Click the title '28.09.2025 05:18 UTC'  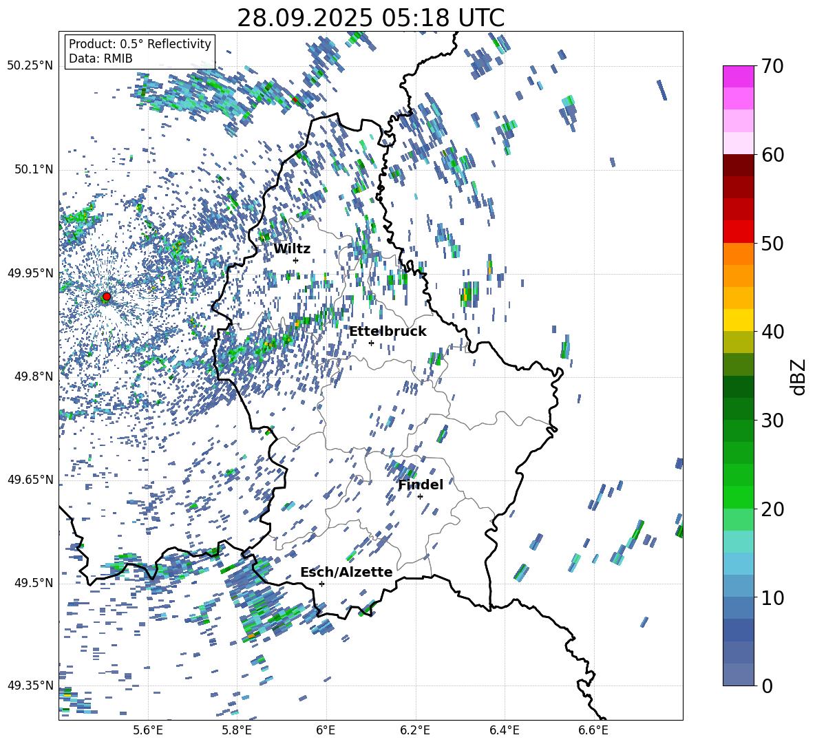(370, 18)
